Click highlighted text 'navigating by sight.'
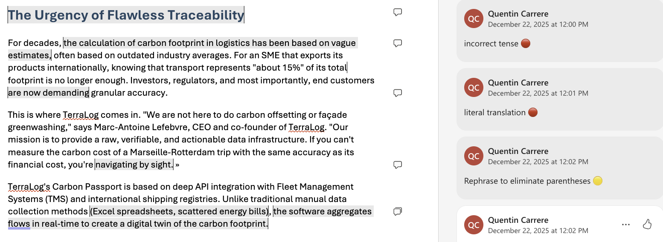The width and height of the screenshot is (663, 242). 134,165
